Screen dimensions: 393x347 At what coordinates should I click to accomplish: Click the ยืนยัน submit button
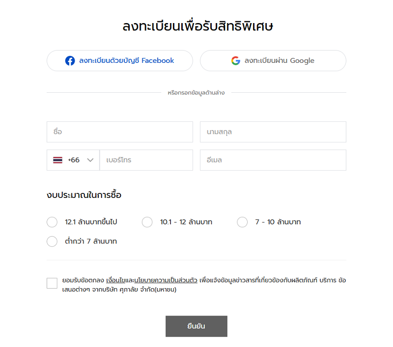point(196,326)
